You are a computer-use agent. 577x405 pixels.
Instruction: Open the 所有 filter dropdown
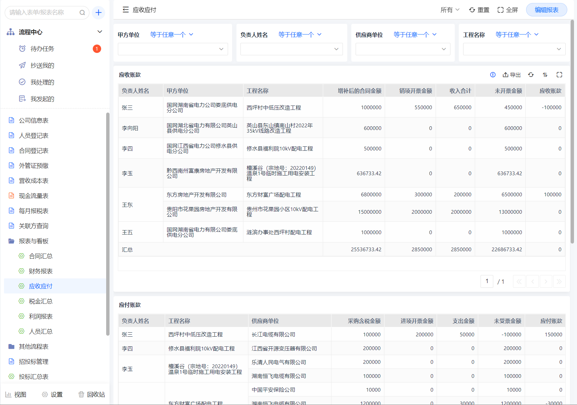click(x=450, y=10)
